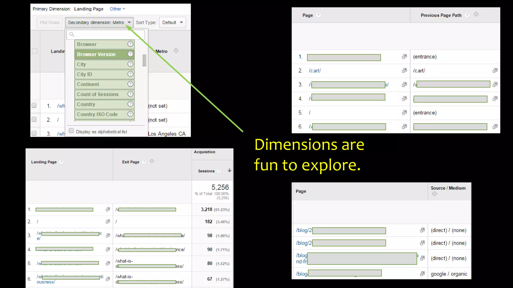Open help icon for Browser Version dimension

point(130,54)
